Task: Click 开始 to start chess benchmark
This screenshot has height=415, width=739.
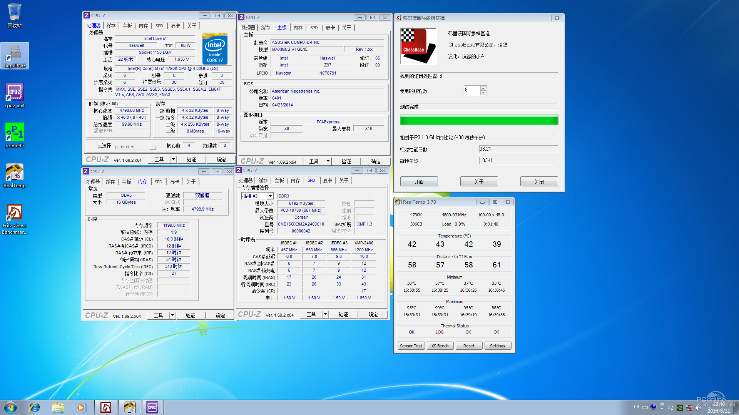Action: point(419,182)
